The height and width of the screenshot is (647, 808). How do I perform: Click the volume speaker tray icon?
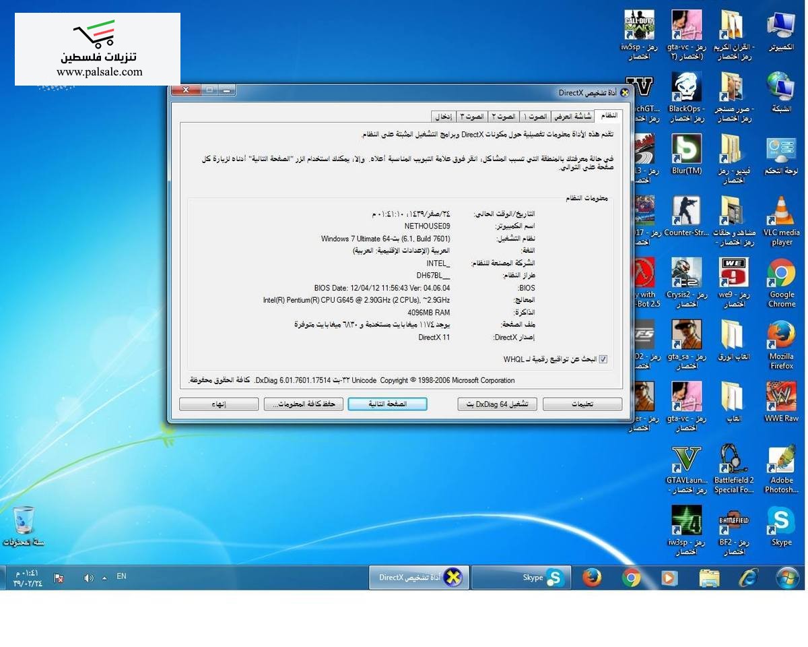[x=88, y=578]
